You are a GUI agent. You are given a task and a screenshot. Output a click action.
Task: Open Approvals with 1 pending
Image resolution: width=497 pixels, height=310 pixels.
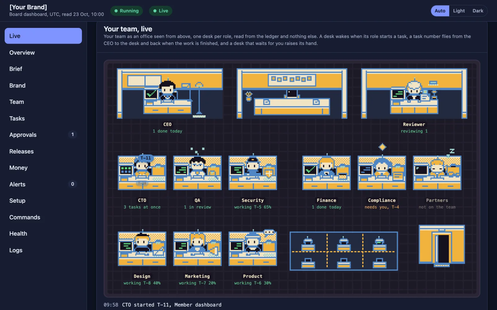[43, 135]
